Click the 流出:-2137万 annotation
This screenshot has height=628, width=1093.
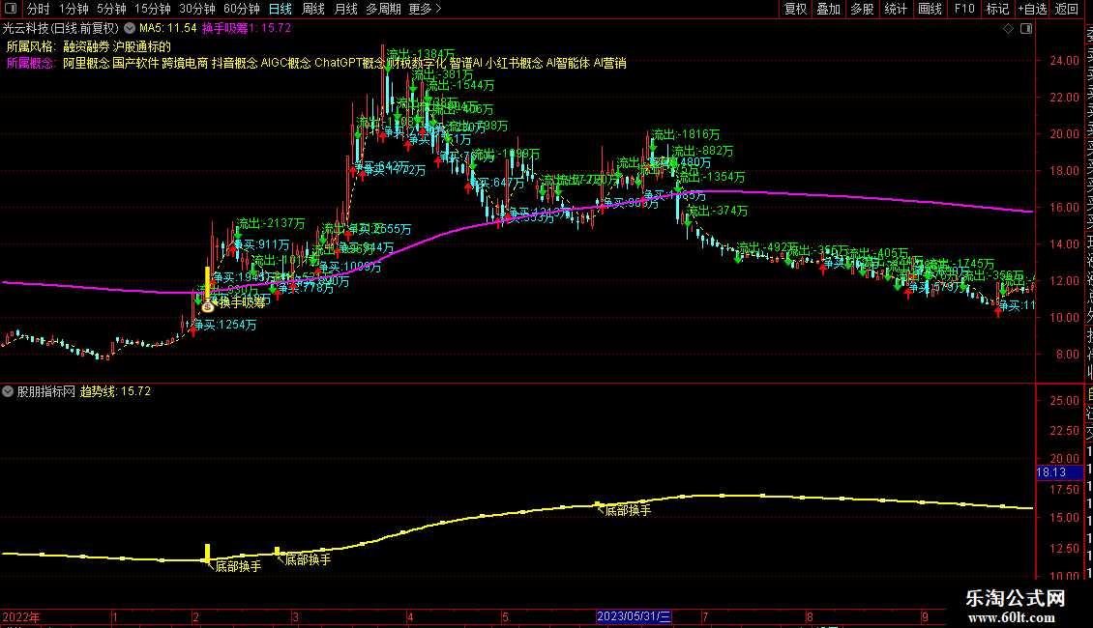point(271,223)
